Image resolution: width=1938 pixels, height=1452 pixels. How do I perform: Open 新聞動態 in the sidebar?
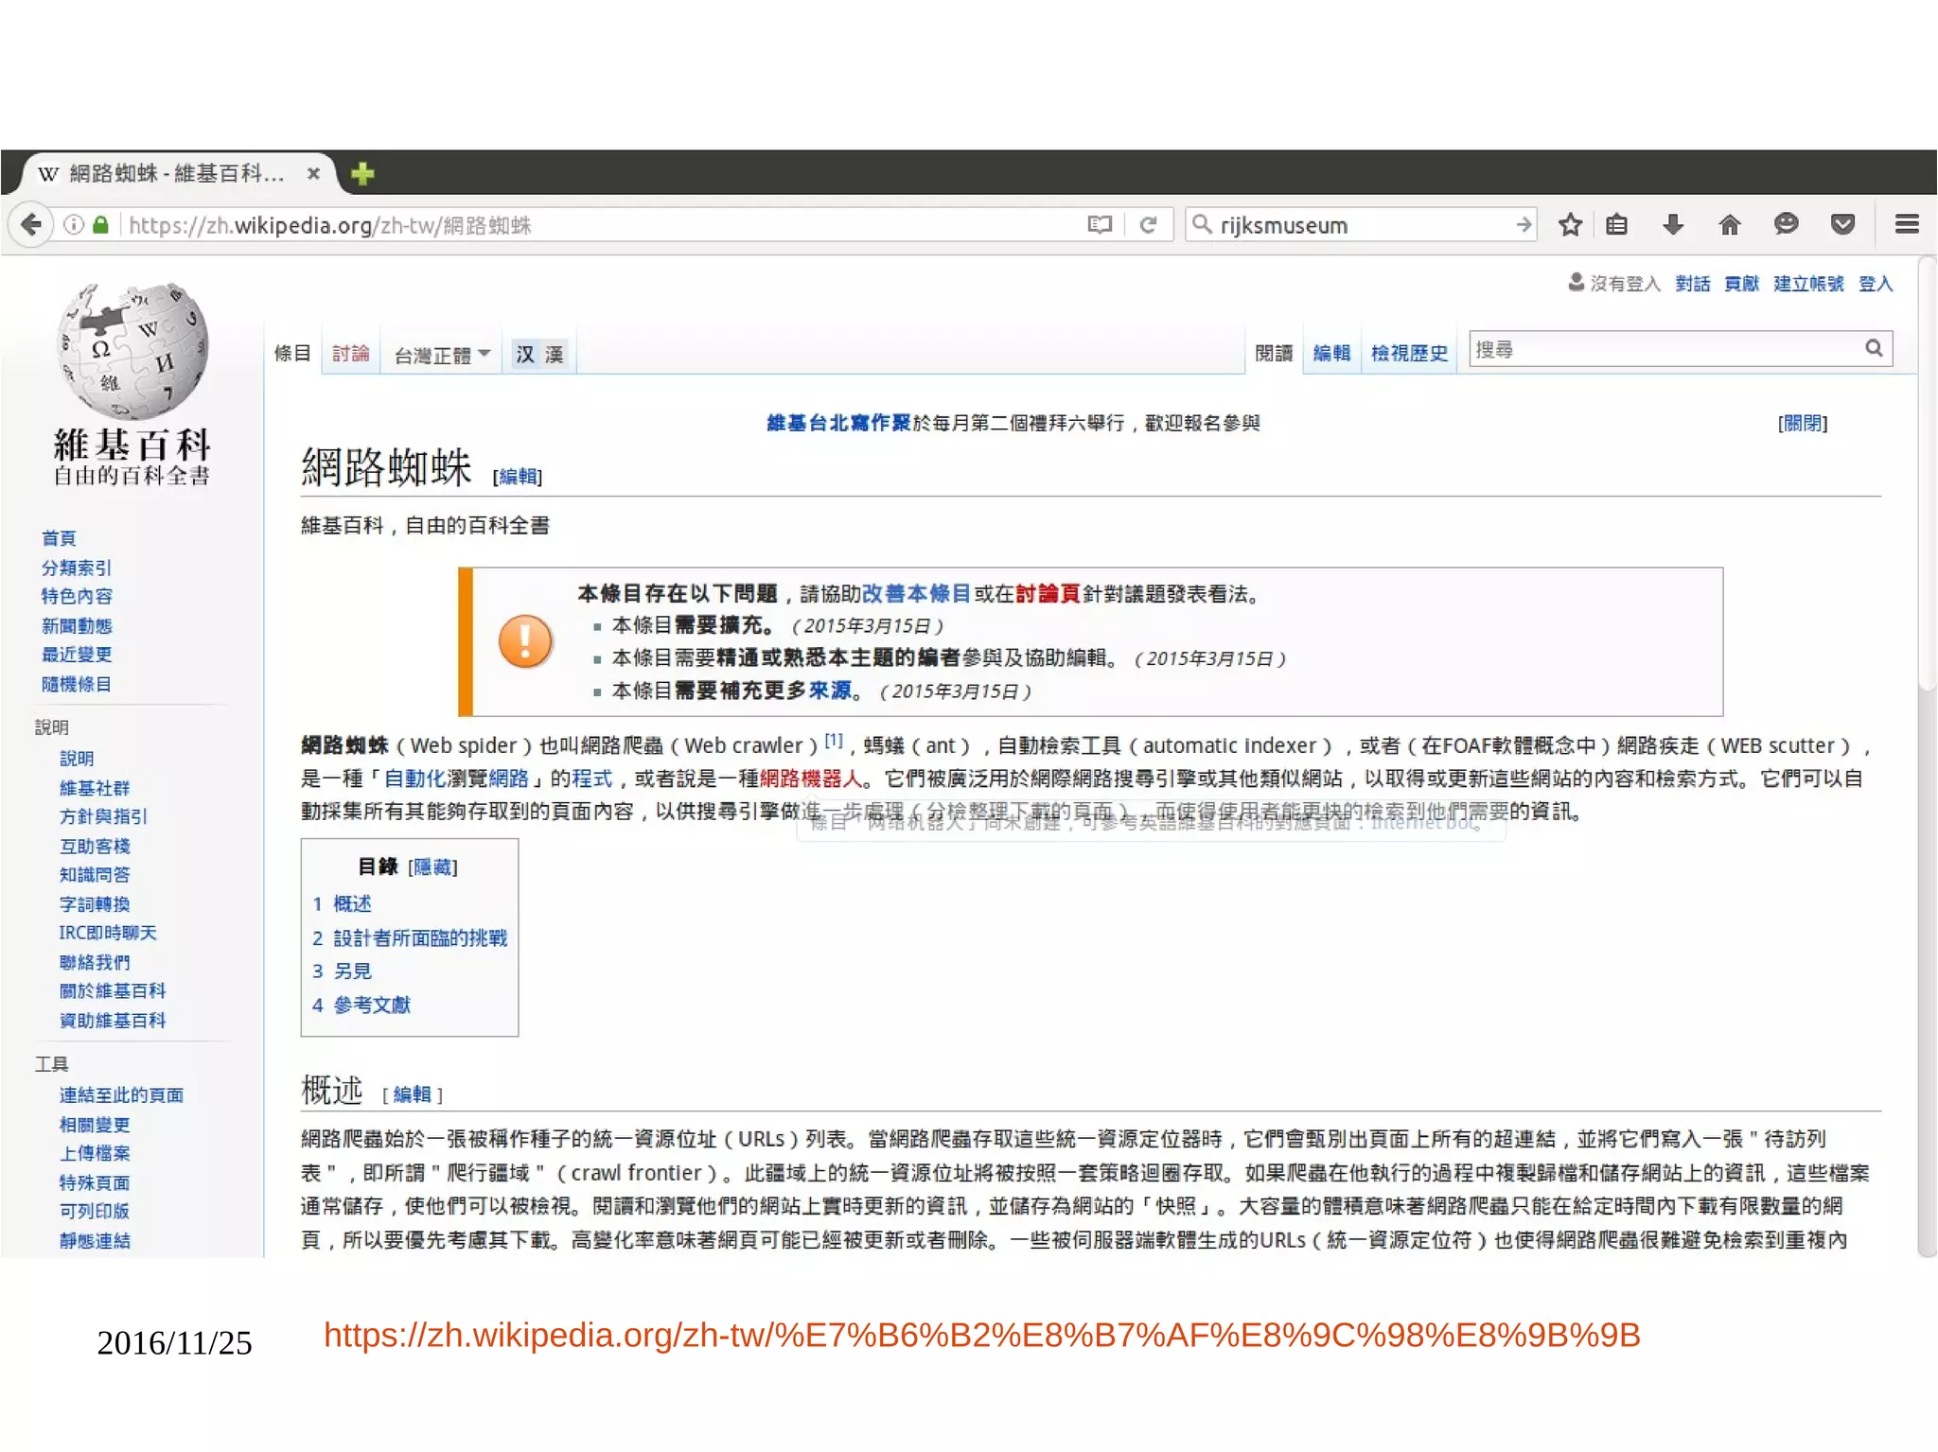tap(77, 626)
